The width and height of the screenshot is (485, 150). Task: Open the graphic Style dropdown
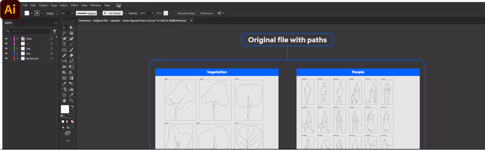pos(170,13)
